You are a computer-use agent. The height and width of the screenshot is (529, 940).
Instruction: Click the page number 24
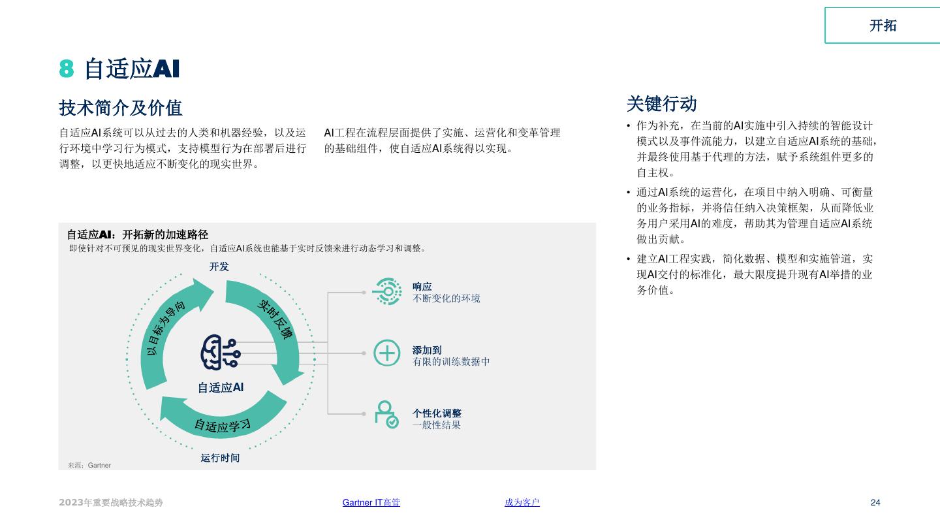click(875, 502)
